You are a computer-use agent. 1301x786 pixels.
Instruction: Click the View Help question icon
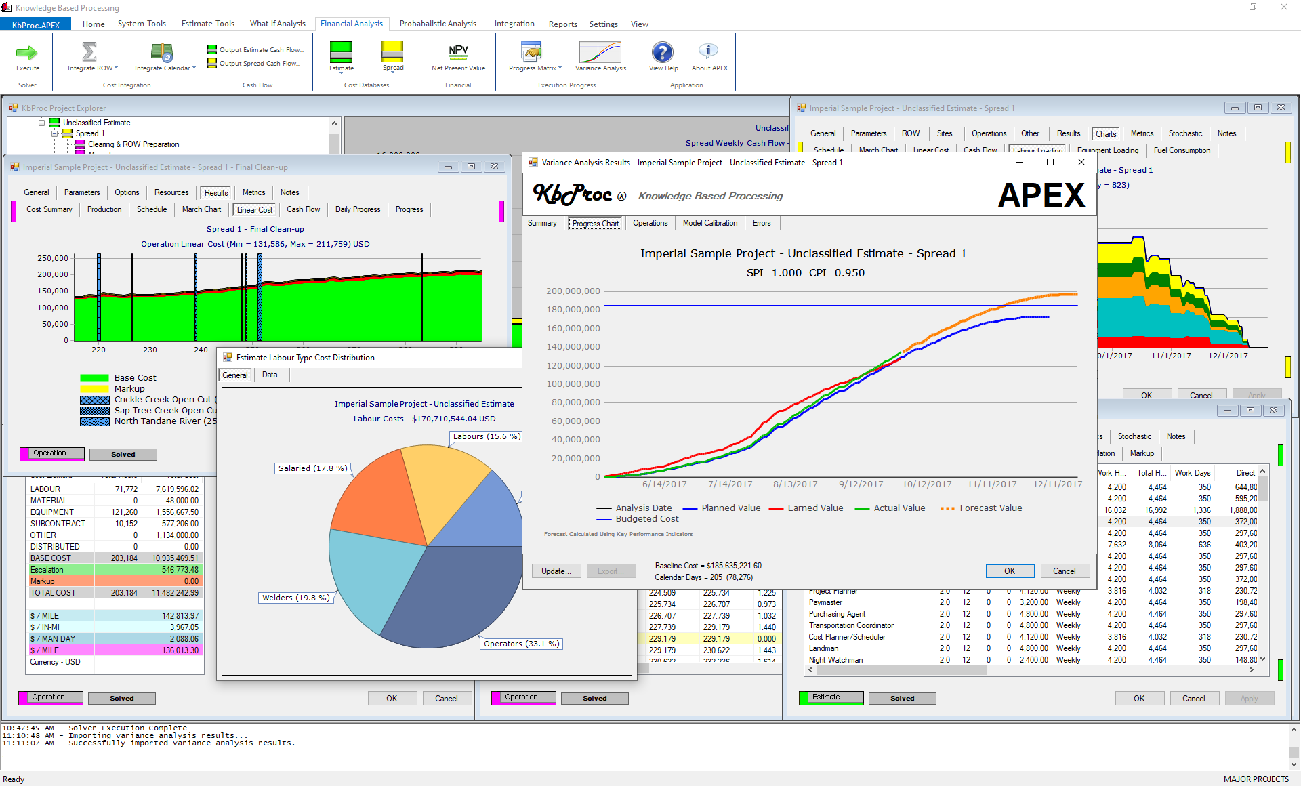tap(662, 52)
